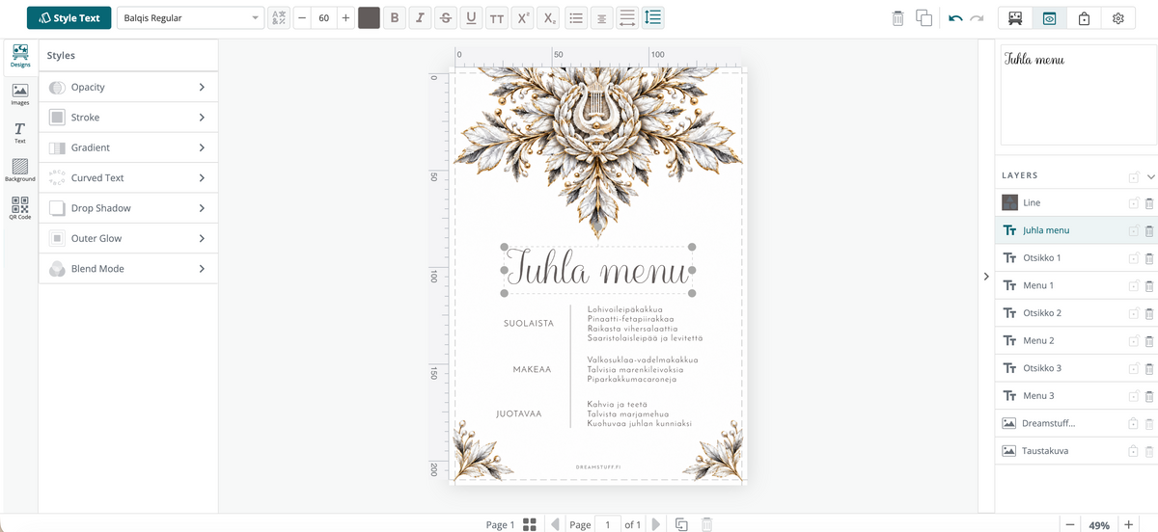Switch to the Images sidebar tab

point(19,94)
